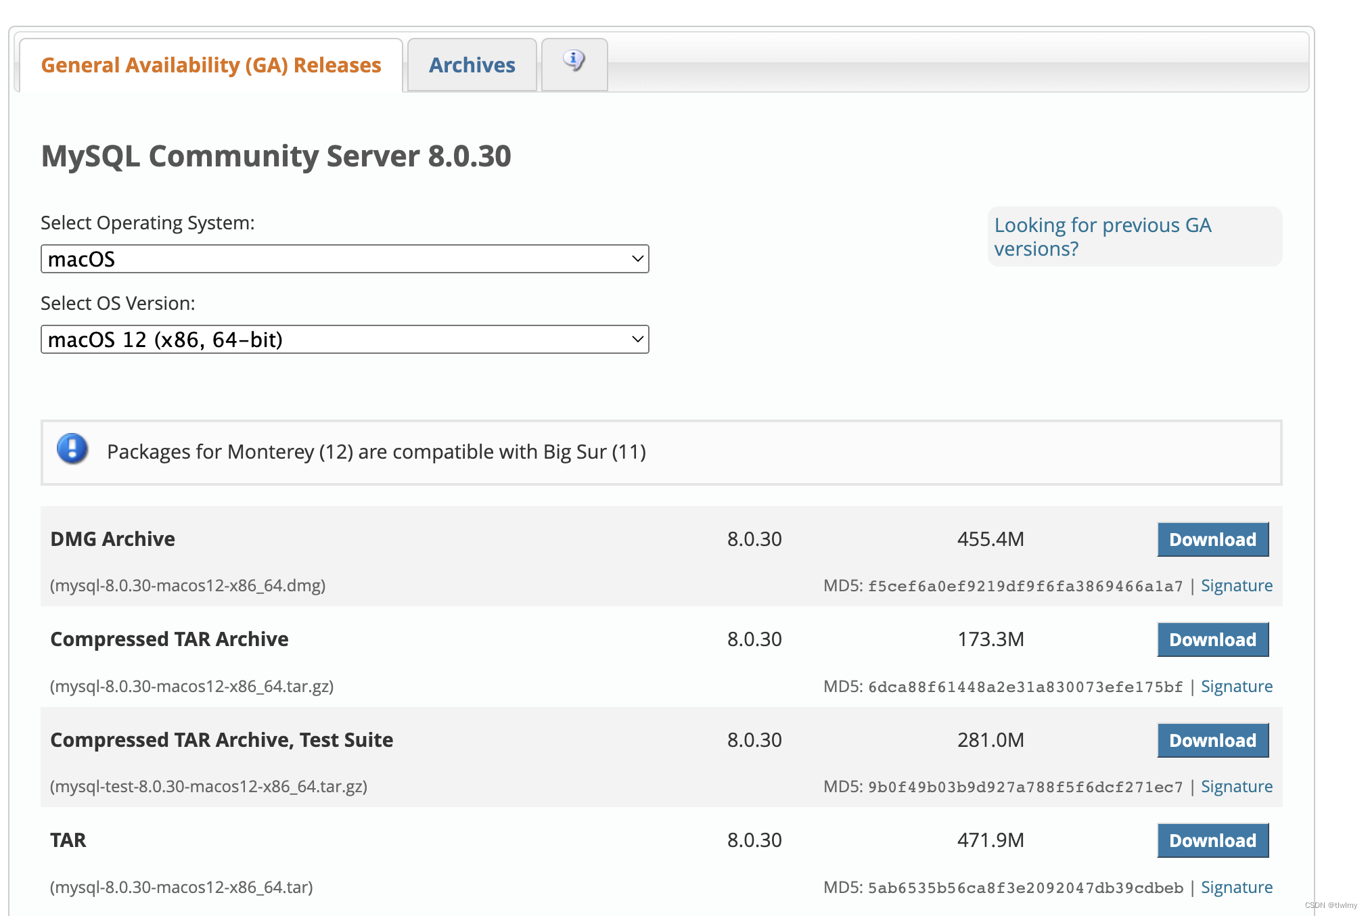Open Signature link for Compressed TAR Archive

(1236, 687)
